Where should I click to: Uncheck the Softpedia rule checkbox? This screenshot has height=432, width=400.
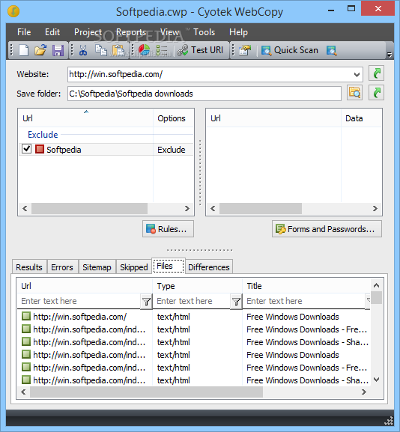pos(26,149)
